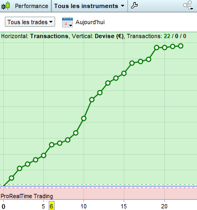This screenshot has height=210, width=197.
Task: Click the candlestick Performance icon
Action: pyautogui.click(x=5, y=5)
